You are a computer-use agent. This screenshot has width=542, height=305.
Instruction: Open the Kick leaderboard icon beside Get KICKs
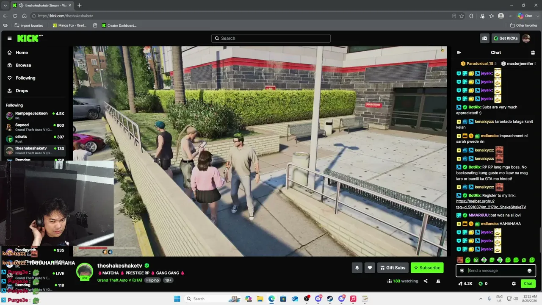(484, 38)
